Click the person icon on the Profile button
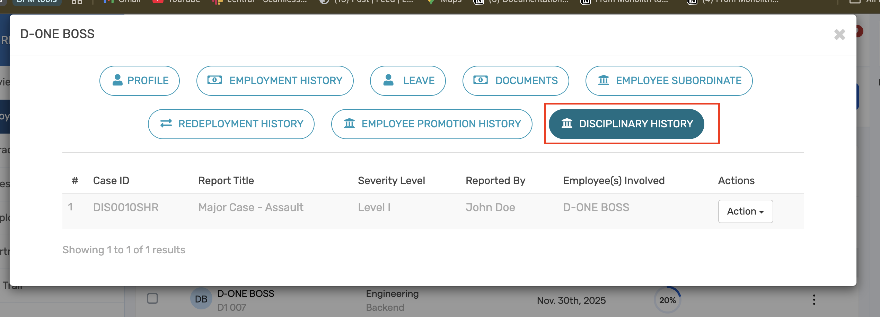This screenshot has width=880, height=317. point(118,80)
